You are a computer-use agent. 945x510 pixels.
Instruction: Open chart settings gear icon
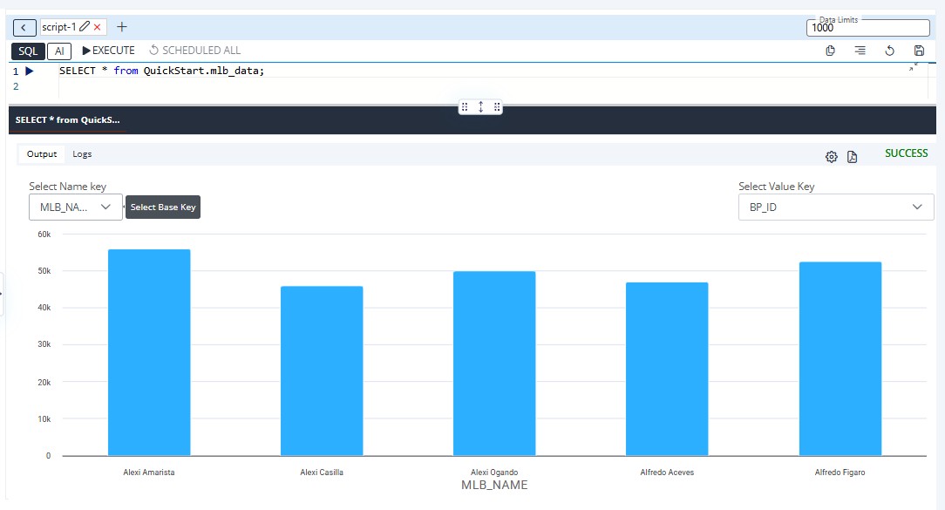coord(832,157)
